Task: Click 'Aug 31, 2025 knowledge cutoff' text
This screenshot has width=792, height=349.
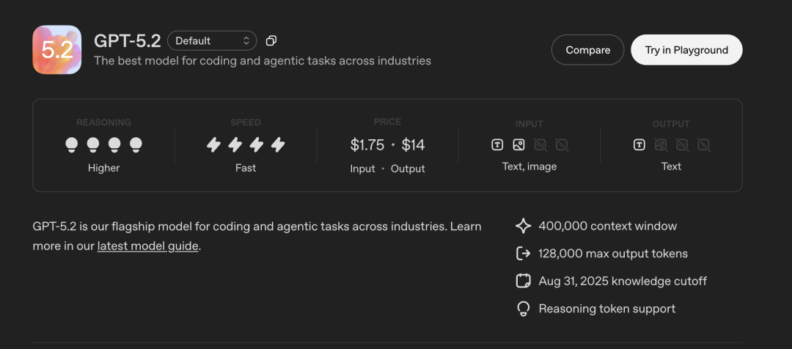Action: [623, 281]
